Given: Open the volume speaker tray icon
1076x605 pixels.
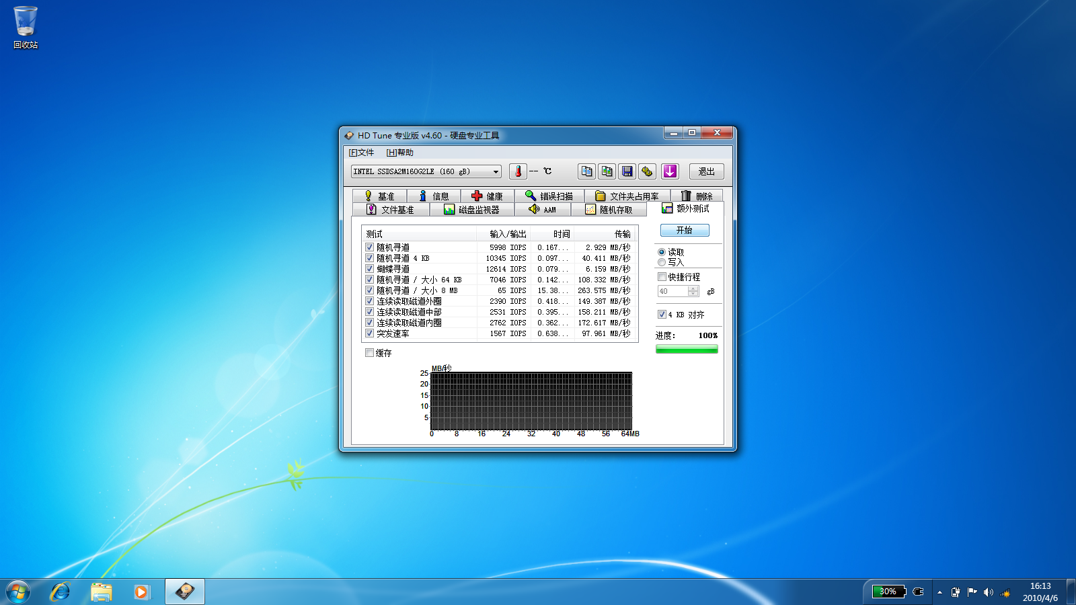Looking at the screenshot, I should tap(988, 592).
